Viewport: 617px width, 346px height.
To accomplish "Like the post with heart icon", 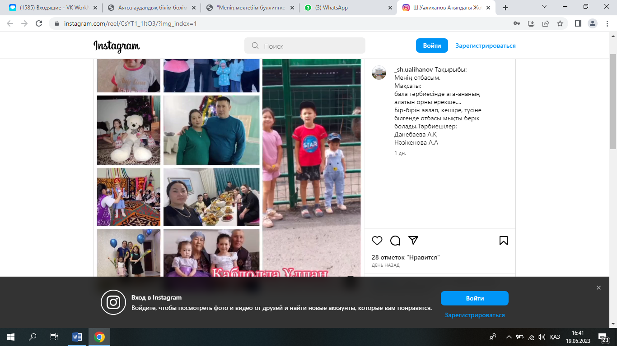I will pyautogui.click(x=377, y=241).
